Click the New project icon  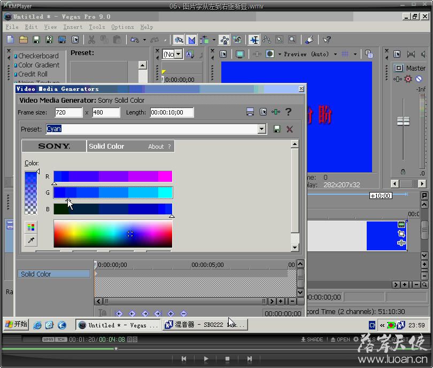coord(11,40)
